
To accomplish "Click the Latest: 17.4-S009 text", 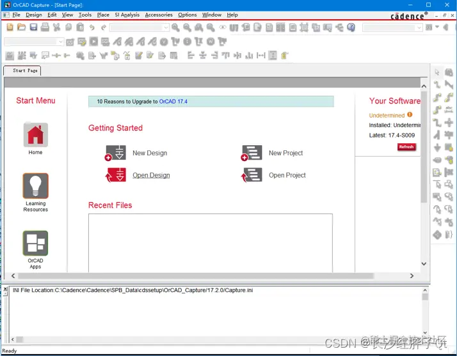I will 392,135.
